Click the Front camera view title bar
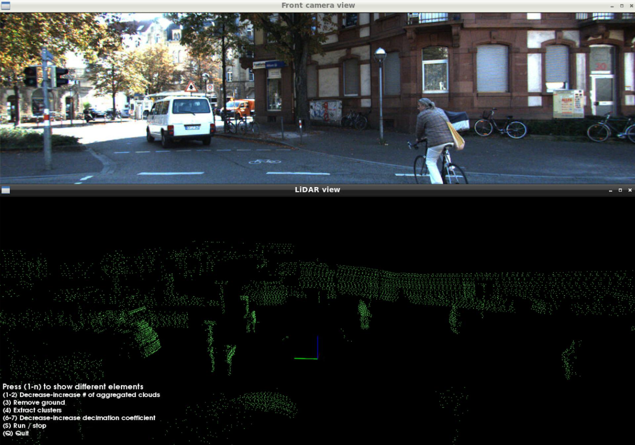Screen dimensions: 635x445 click(x=318, y=5)
